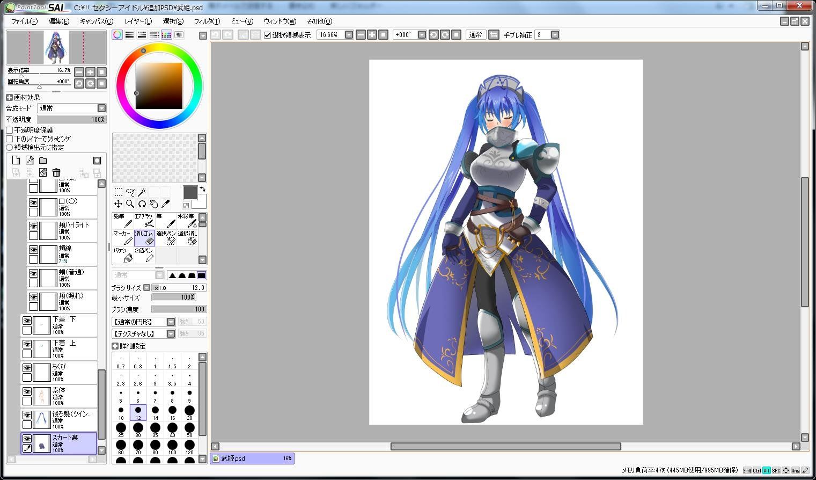The image size is (816, 480).
Task: Click the dark gray foreground color swatch
Action: tap(190, 193)
